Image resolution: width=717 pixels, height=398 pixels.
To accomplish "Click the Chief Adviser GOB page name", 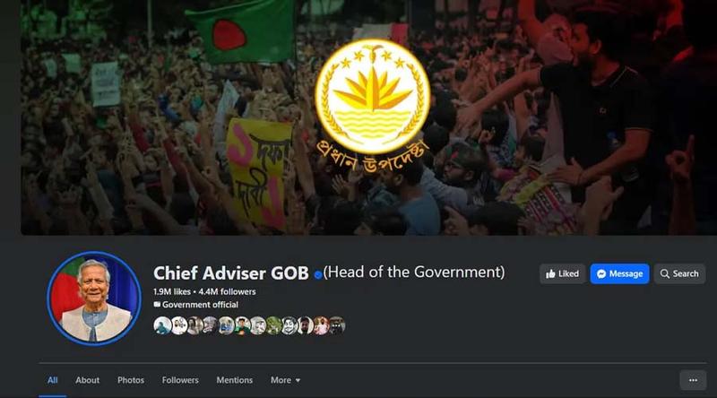I will (231, 273).
